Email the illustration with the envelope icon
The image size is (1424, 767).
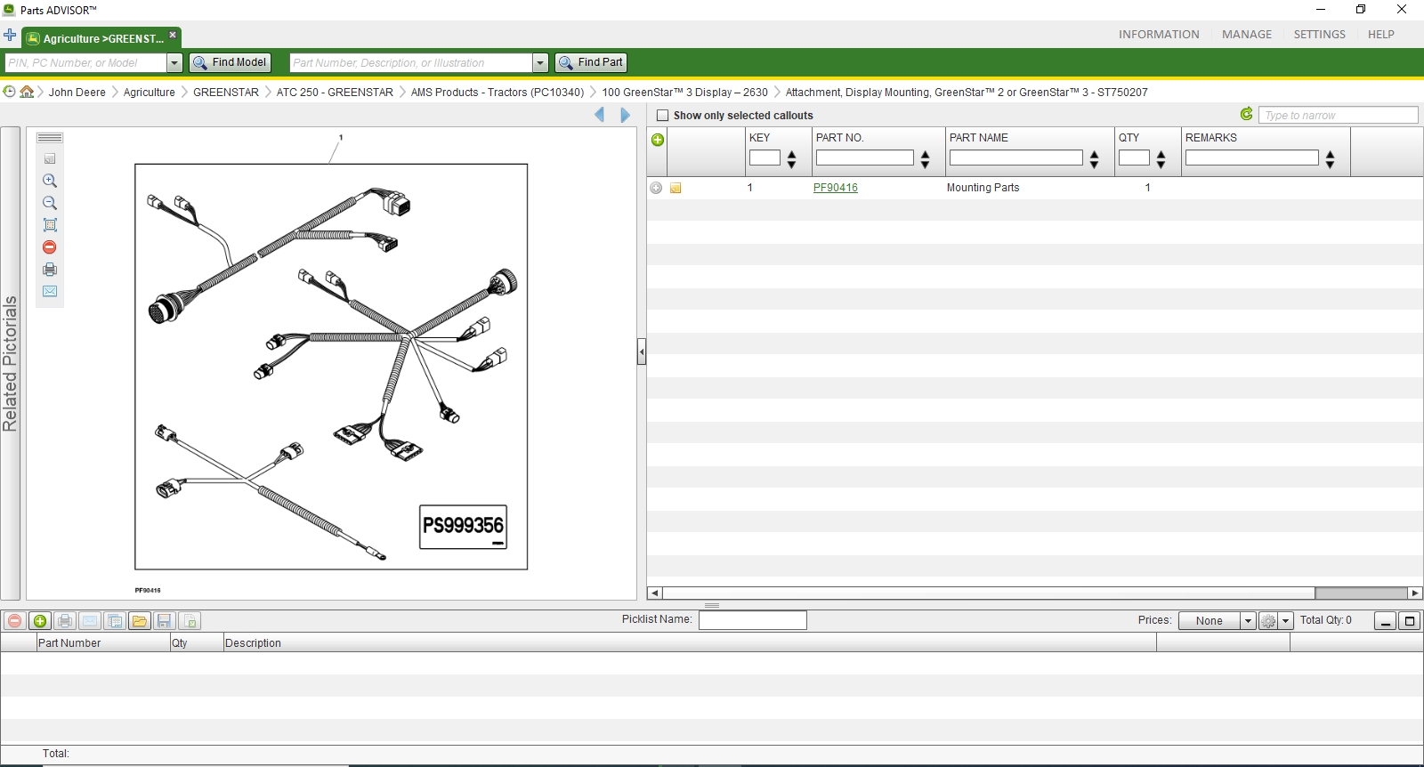click(x=50, y=292)
